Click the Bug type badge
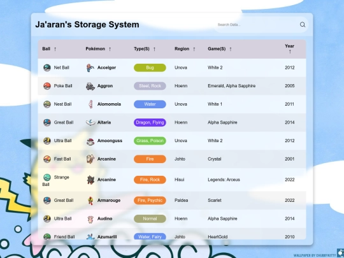The height and width of the screenshot is (258, 344). pos(150,68)
